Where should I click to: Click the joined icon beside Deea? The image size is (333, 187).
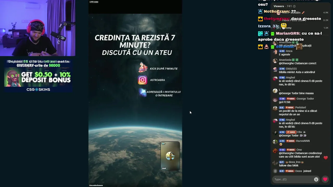coord(275,171)
